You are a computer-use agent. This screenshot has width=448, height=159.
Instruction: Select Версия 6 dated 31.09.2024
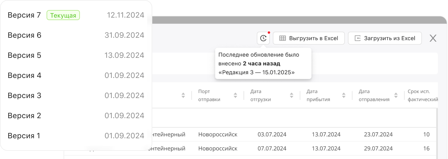click(x=76, y=35)
